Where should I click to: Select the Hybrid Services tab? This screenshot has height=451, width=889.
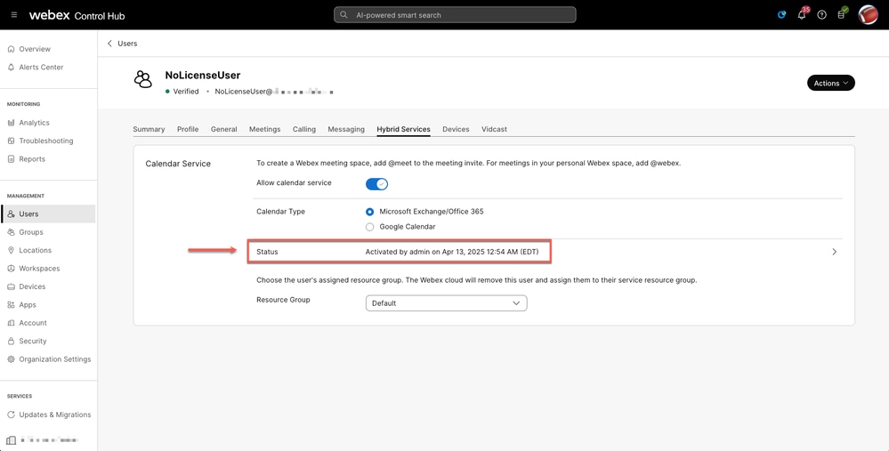click(403, 129)
